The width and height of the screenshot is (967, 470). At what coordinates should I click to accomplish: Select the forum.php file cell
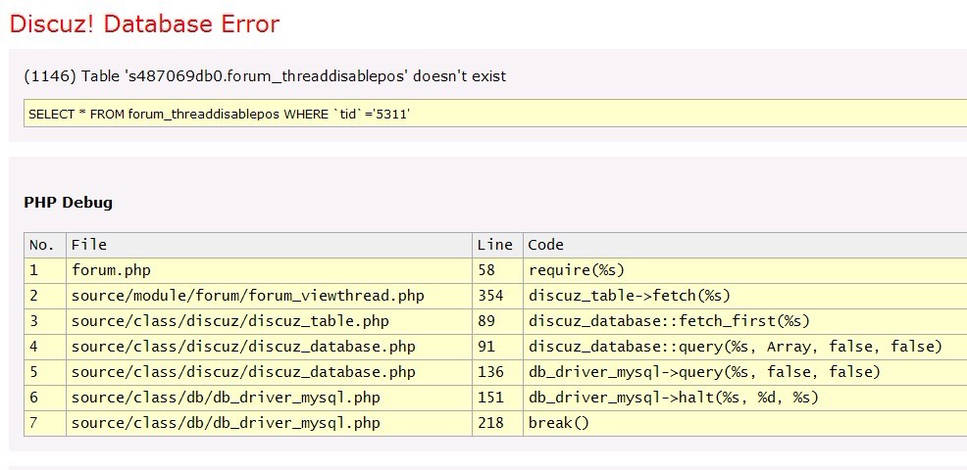[x=111, y=270]
